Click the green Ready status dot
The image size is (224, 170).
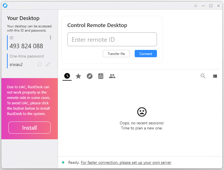pos(63,162)
